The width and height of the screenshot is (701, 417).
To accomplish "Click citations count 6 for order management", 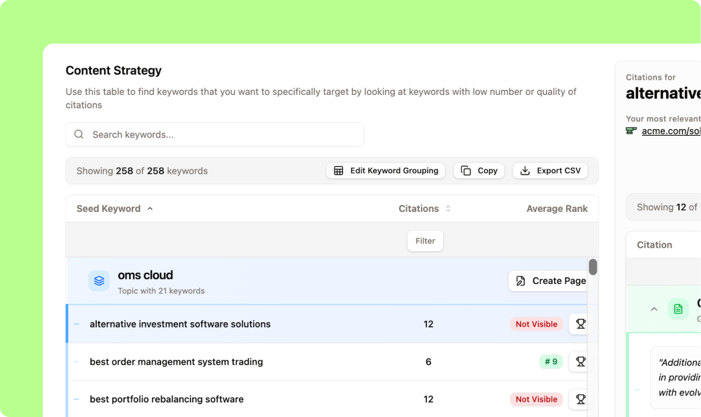I will [x=428, y=362].
